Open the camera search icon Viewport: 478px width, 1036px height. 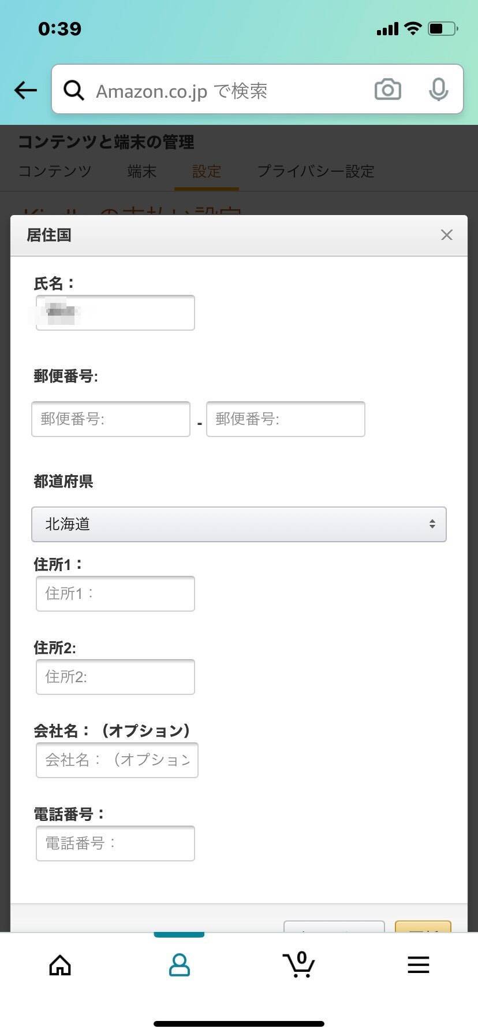click(387, 90)
